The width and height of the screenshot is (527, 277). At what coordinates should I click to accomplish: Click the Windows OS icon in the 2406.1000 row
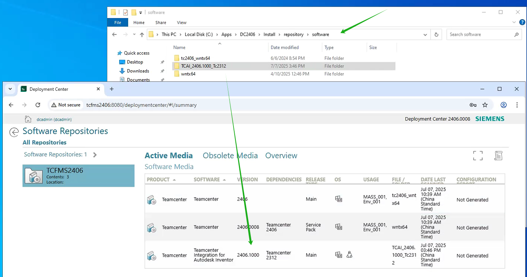339,254
